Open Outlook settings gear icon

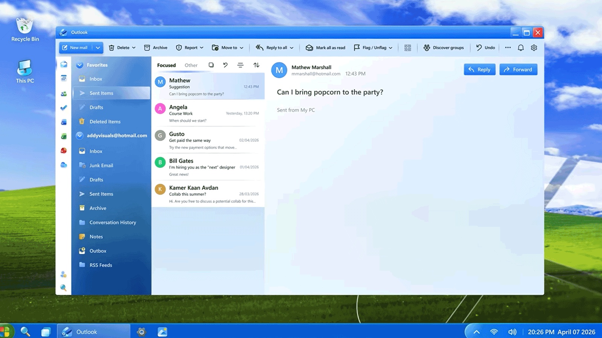[x=534, y=48]
